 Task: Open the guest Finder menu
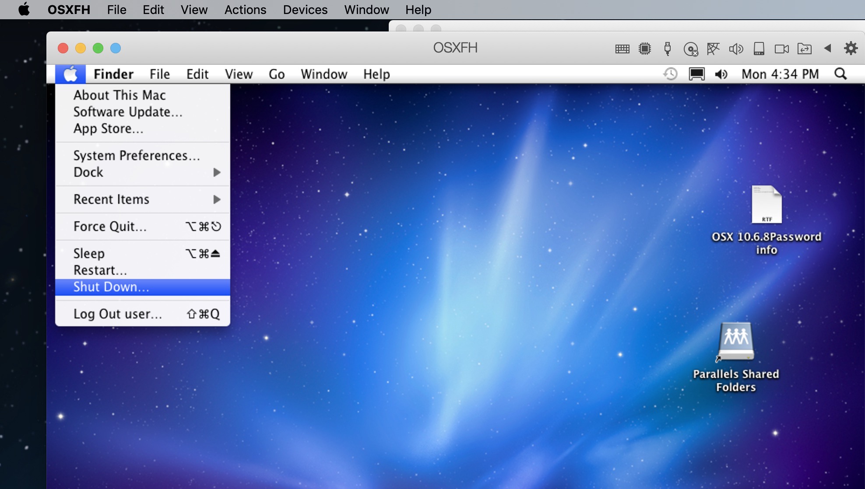113,74
